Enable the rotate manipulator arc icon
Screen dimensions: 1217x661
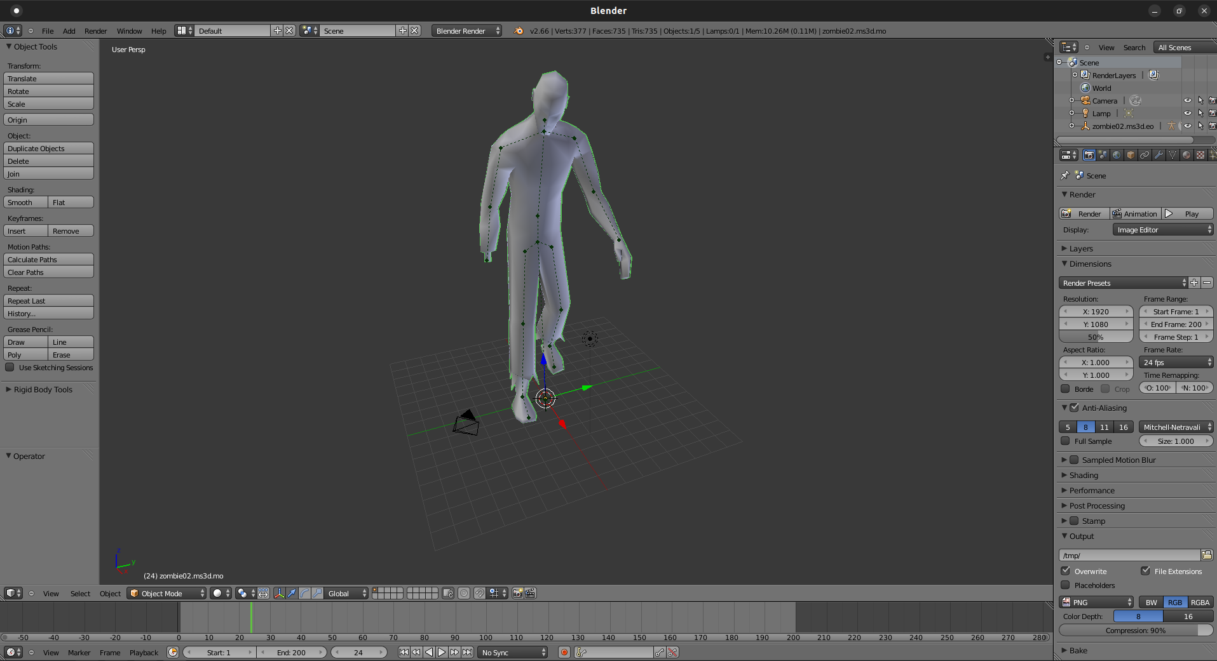304,593
